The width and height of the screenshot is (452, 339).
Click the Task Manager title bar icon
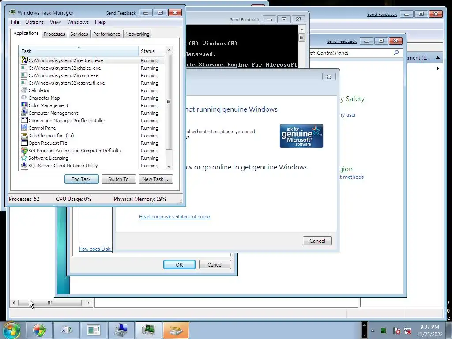pos(12,12)
